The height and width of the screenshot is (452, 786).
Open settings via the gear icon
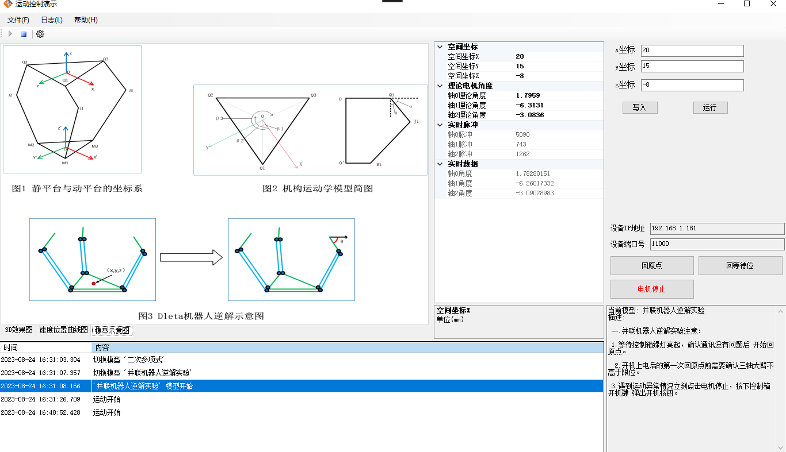click(40, 34)
